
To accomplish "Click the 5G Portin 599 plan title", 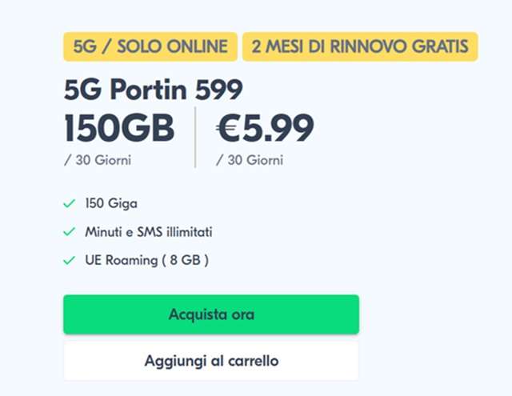I will pyautogui.click(x=153, y=90).
